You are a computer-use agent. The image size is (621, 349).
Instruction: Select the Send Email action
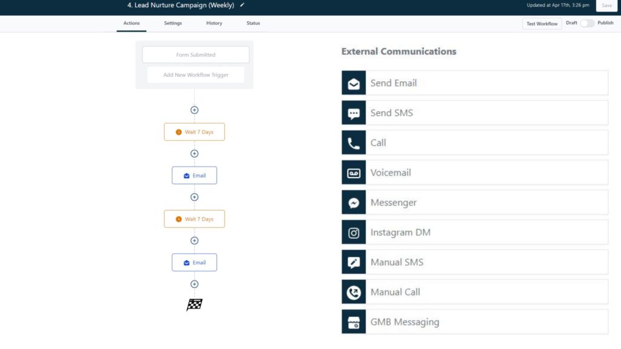point(475,83)
